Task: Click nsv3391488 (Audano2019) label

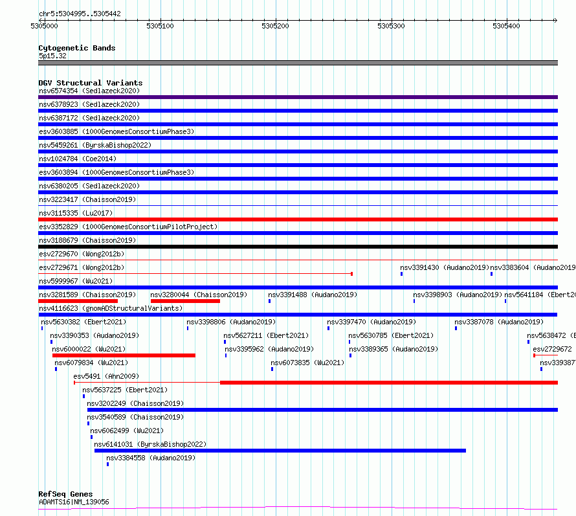Action: 313,295
